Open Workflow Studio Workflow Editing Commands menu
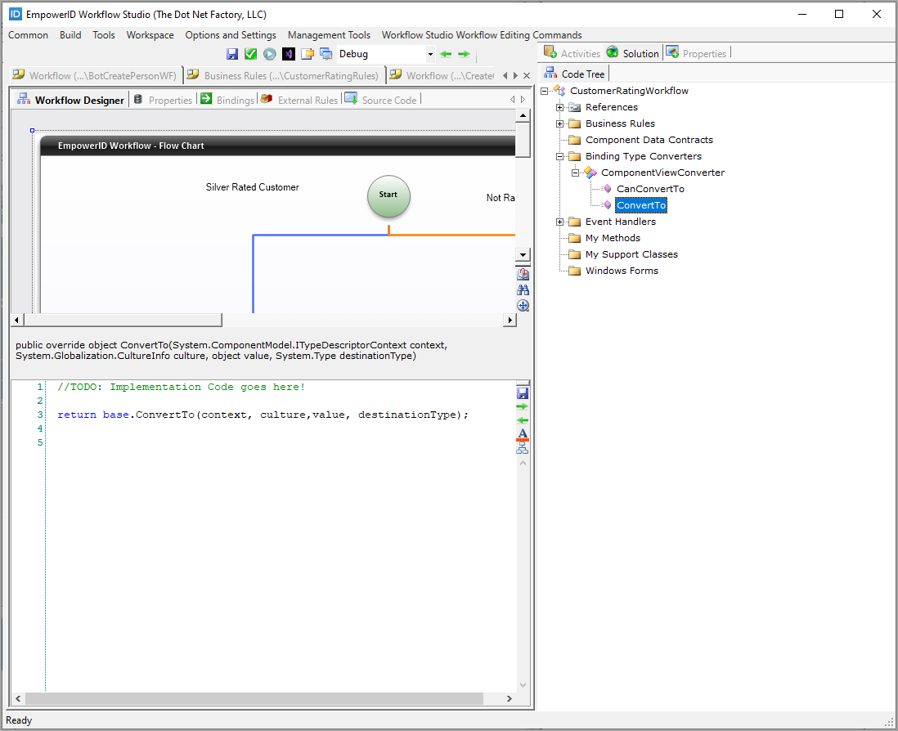 [482, 35]
